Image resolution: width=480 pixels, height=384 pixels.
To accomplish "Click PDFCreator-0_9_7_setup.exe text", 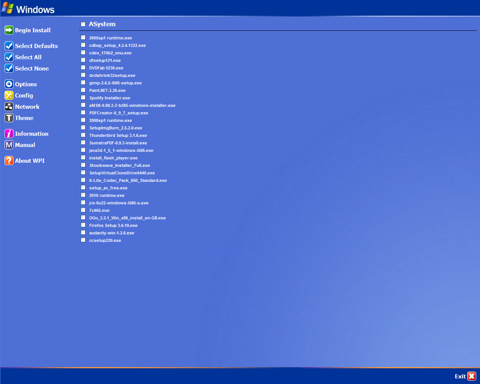I will (118, 113).
